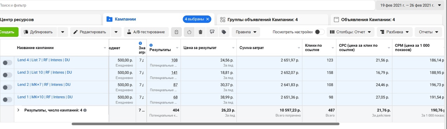Toggle the Lend 1 campaign switch
447x129 pixels.
pos(7,99)
